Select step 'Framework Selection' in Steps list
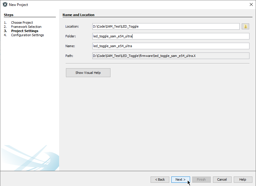This screenshot has height=186, width=256. point(26,27)
